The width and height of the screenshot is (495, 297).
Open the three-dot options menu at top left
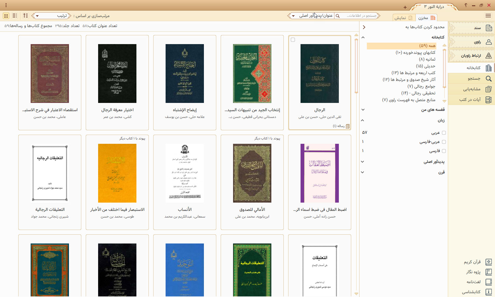click(6, 5)
